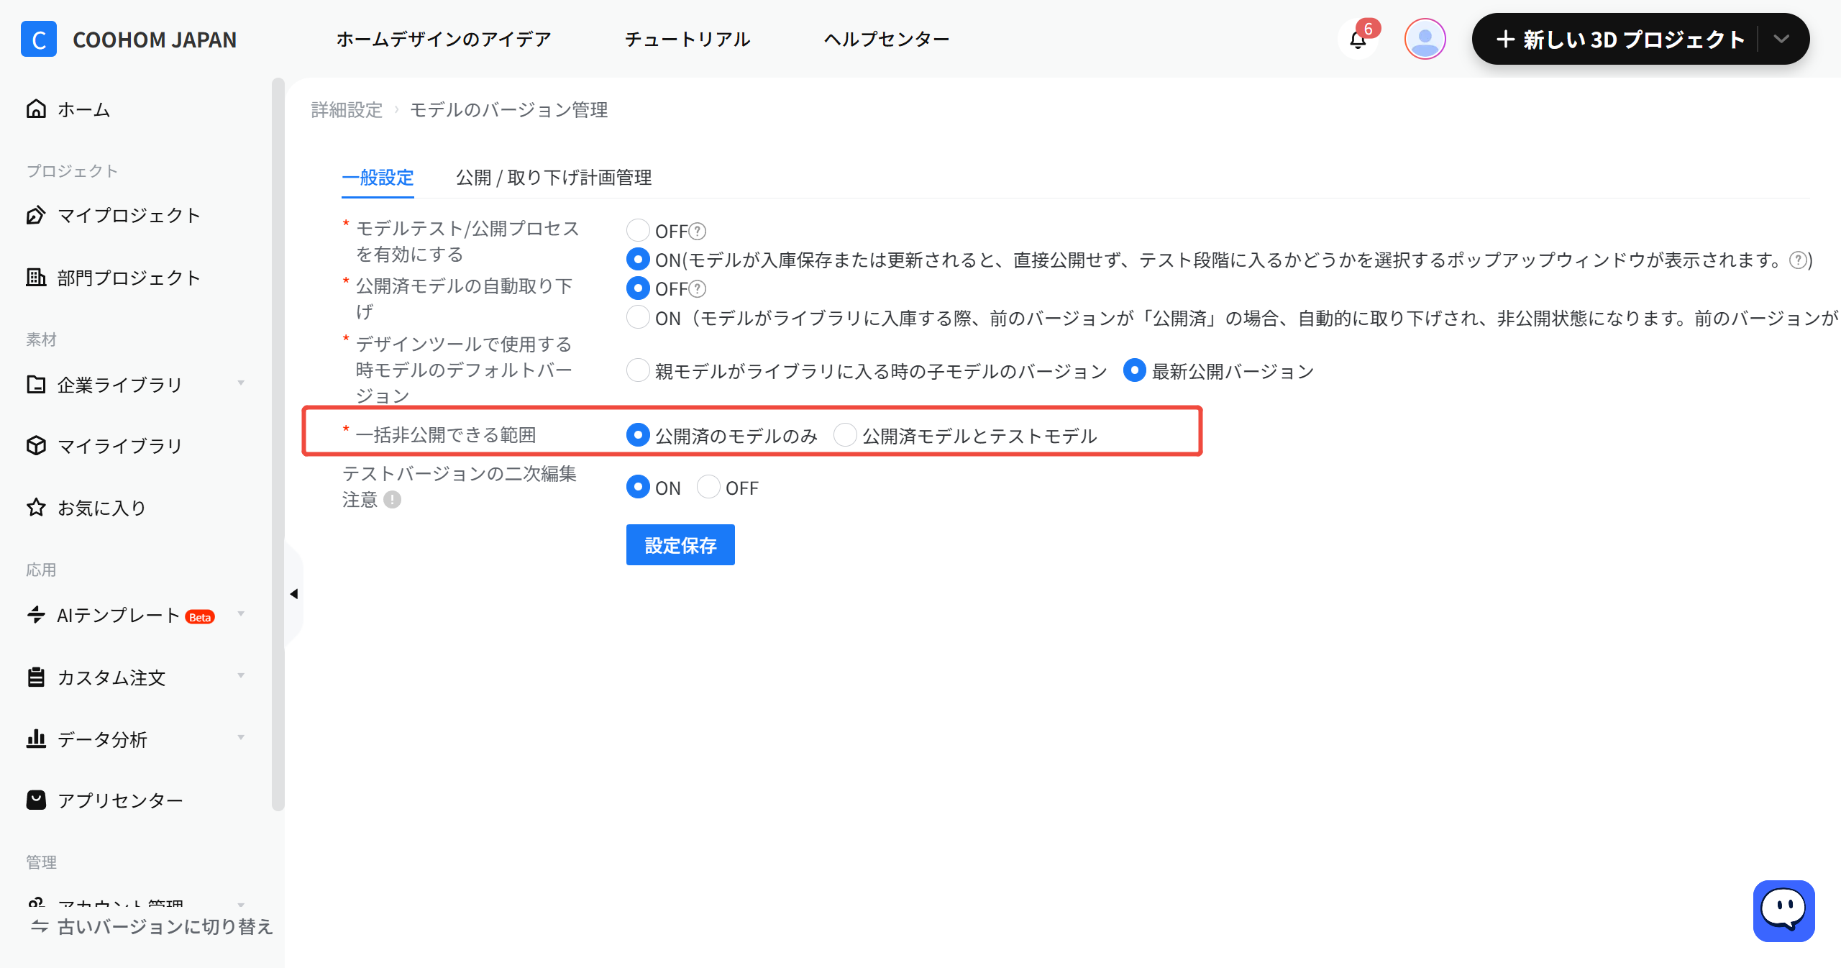Click help icon after ON popup description
This screenshot has width=1841, height=968.
click(x=1799, y=260)
